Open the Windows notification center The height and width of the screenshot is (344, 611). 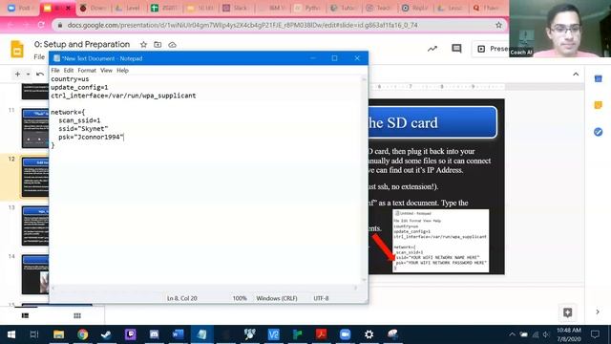coord(595,334)
